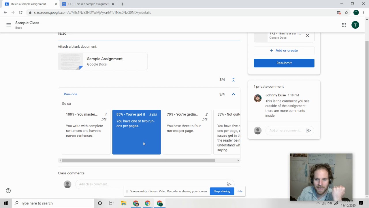Image resolution: width=369 pixels, height=208 pixels.
Task: Hide the Screencastify sharing notification
Action: pyautogui.click(x=239, y=191)
